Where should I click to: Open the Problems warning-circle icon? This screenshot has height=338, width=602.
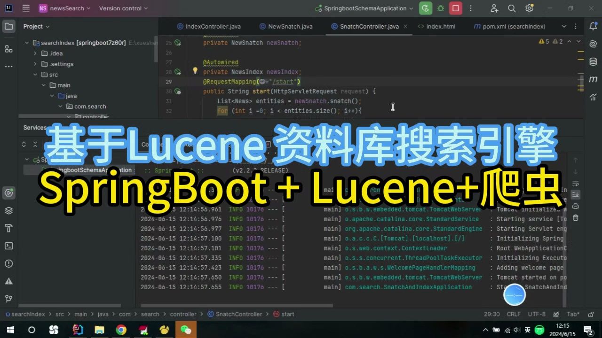(x=8, y=264)
